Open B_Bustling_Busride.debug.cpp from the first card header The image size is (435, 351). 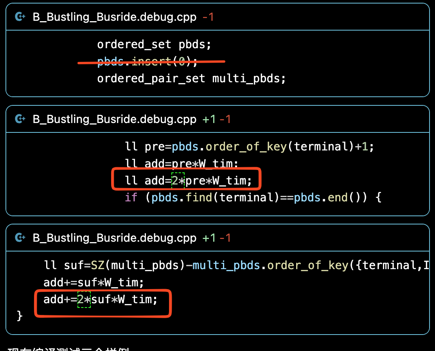(x=114, y=17)
